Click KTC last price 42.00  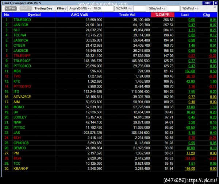tap(191, 81)
